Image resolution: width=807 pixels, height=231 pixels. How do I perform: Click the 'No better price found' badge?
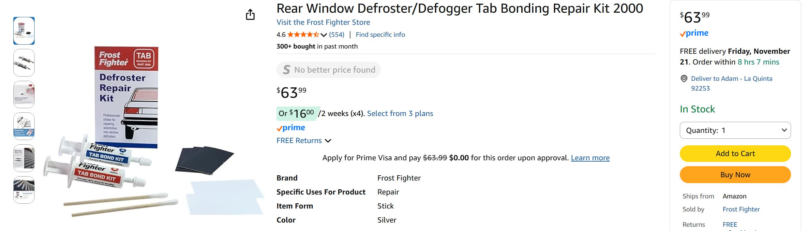click(329, 70)
